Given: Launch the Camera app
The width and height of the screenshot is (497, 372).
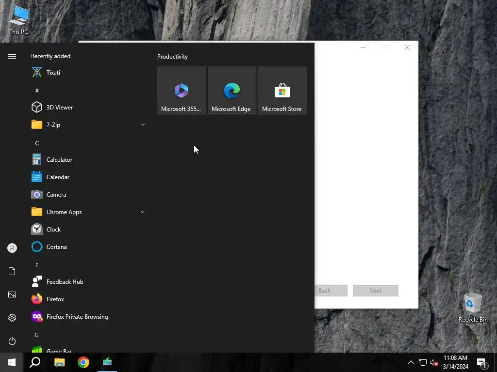Looking at the screenshot, I should pos(88,195).
